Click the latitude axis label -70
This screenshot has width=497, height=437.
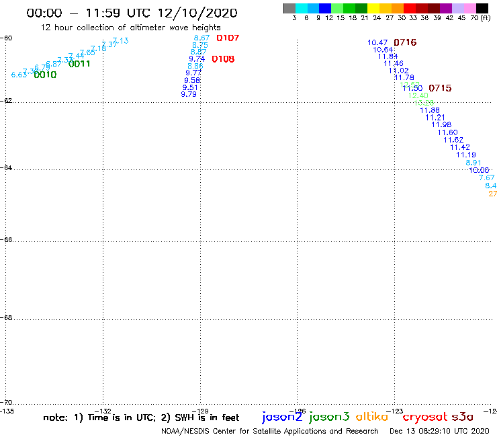[x=6, y=403]
